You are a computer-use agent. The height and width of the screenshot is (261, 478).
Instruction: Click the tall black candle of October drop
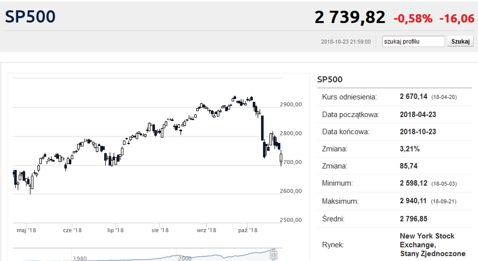(262, 128)
